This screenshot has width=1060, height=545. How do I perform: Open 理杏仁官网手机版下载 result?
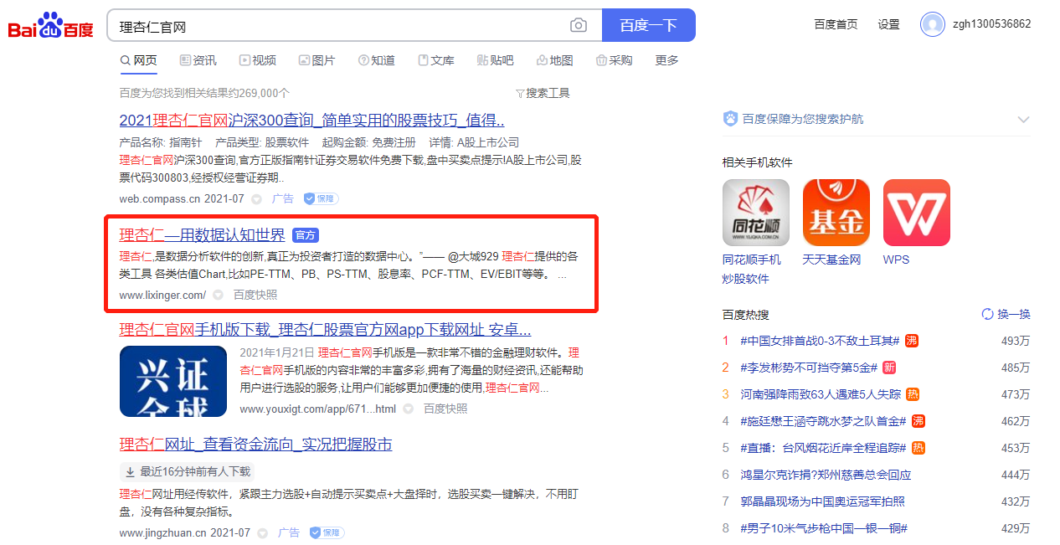(325, 330)
